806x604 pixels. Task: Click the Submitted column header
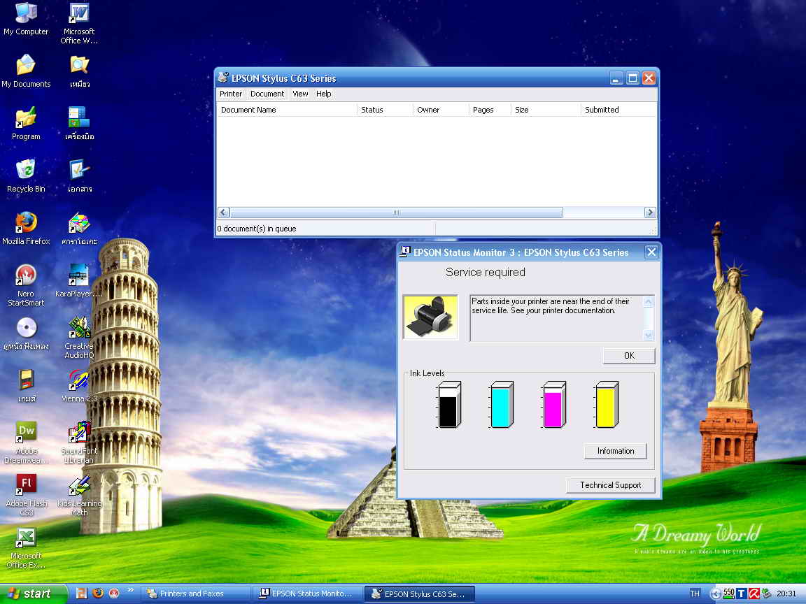click(619, 109)
